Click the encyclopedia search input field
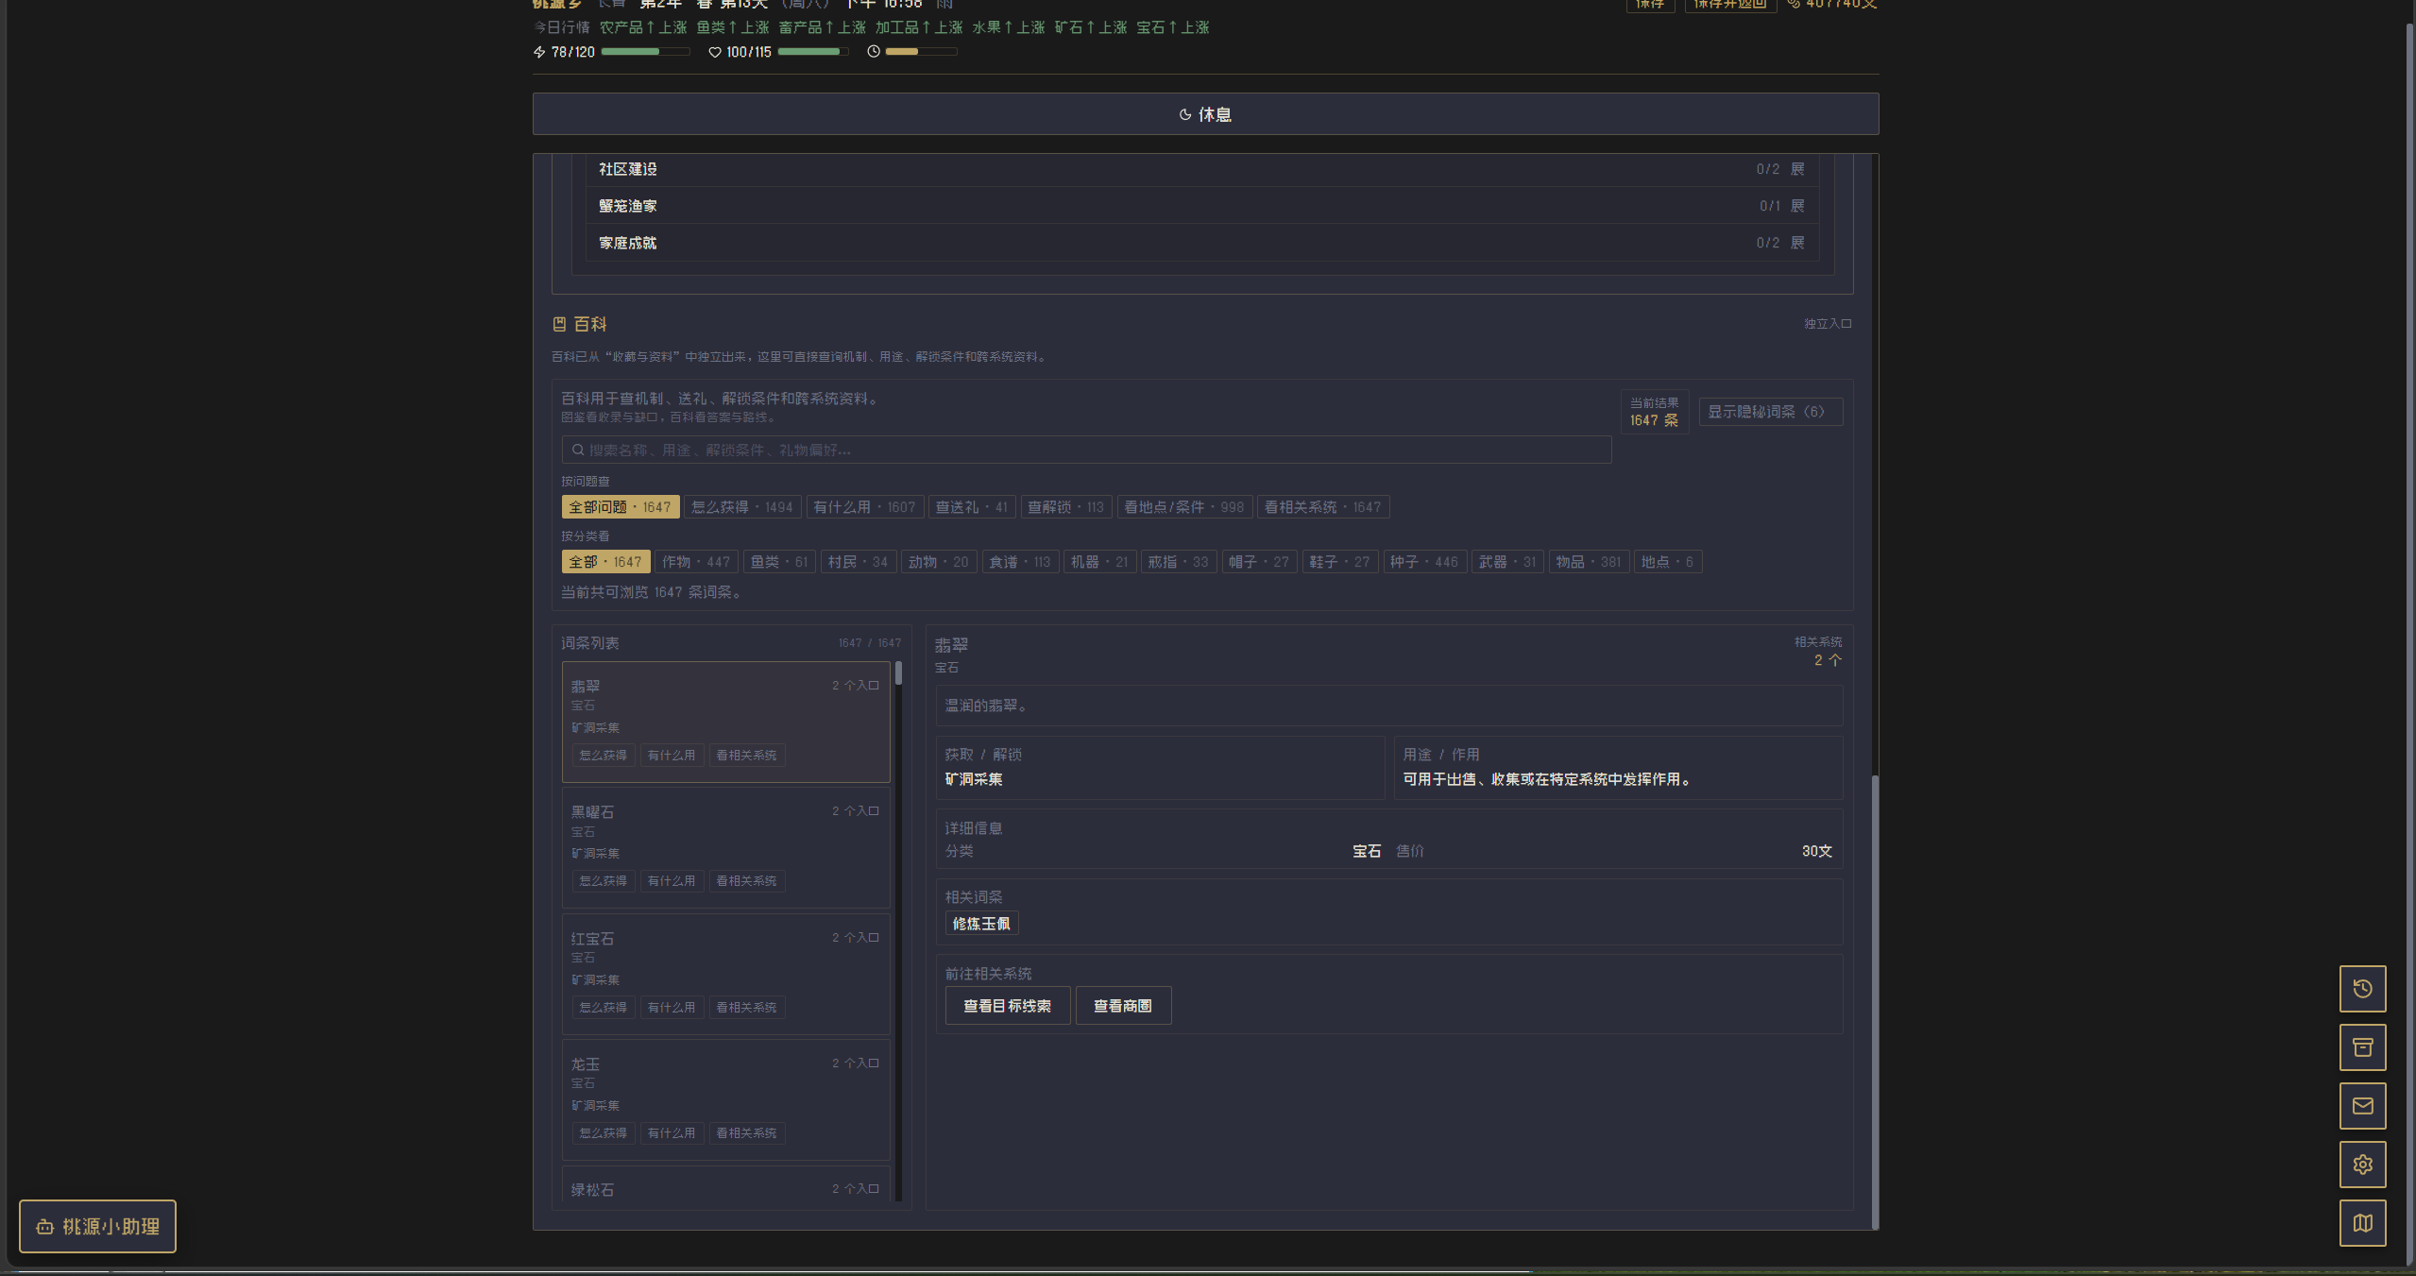The image size is (2416, 1276). 1086,450
